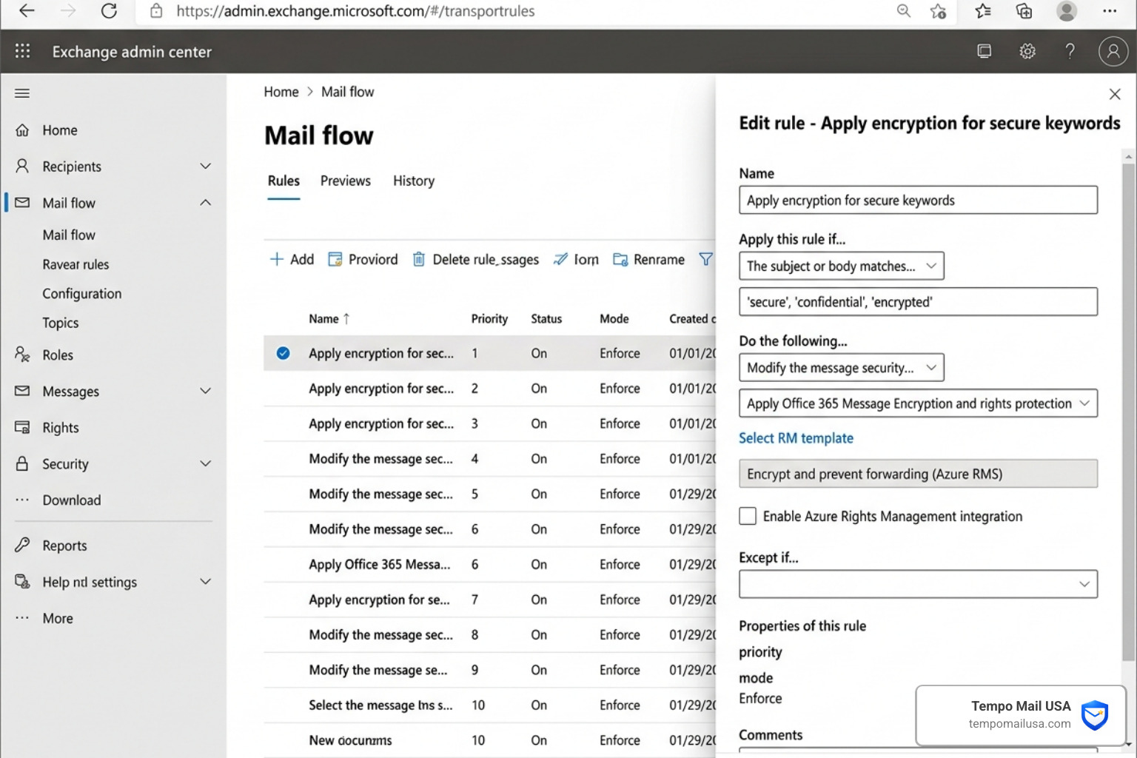Open 'Modify the message security' dropdown
The height and width of the screenshot is (758, 1137).
point(841,368)
